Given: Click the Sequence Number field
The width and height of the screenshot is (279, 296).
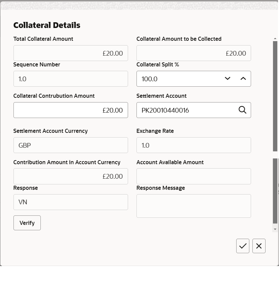Looking at the screenshot, I should point(70,79).
